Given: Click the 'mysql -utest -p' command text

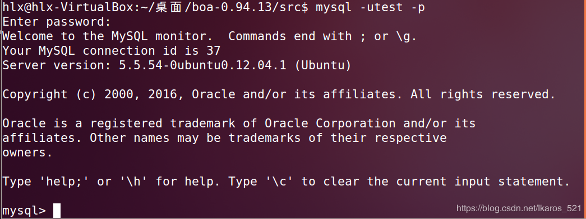Looking at the screenshot, I should (x=370, y=7).
